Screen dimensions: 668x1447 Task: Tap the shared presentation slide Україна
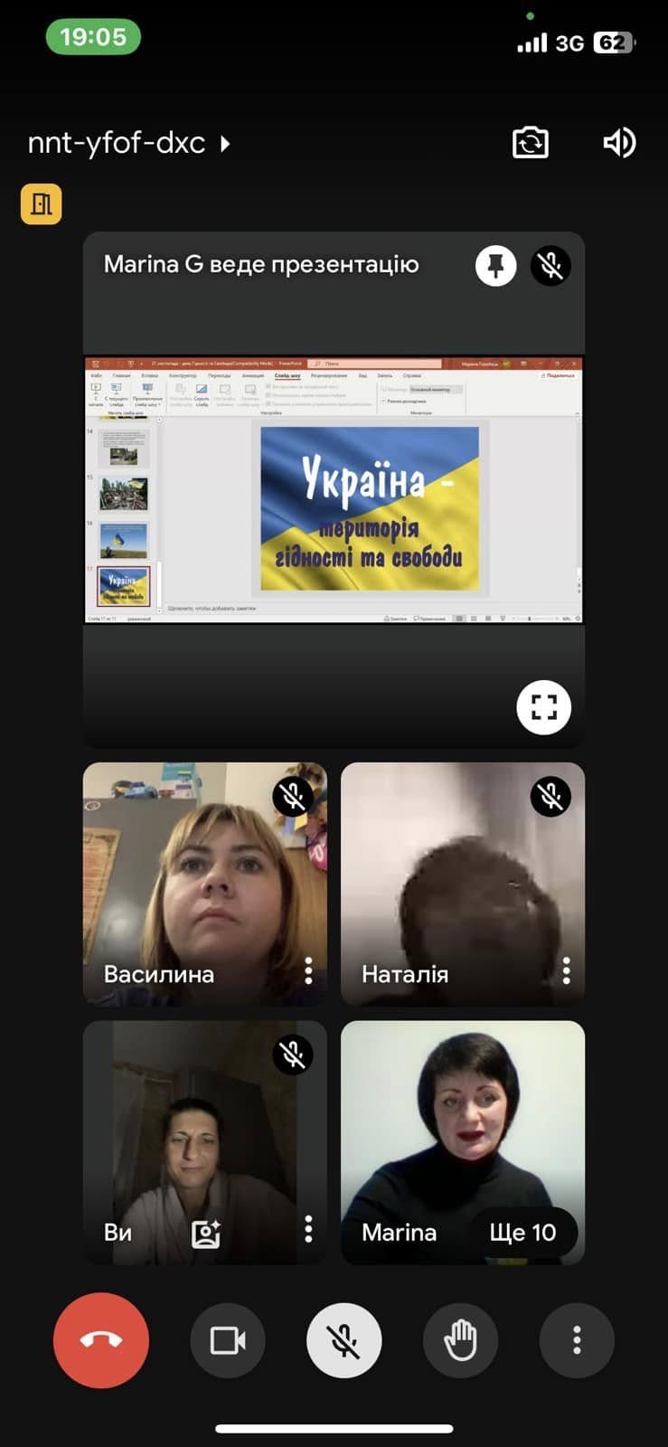[x=370, y=508]
